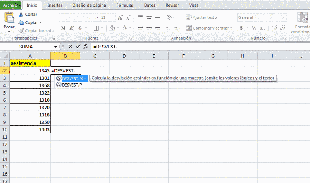Click the Paste (Pegar) clipboard icon
Screen dimensions: 310x183
(x=9, y=17)
